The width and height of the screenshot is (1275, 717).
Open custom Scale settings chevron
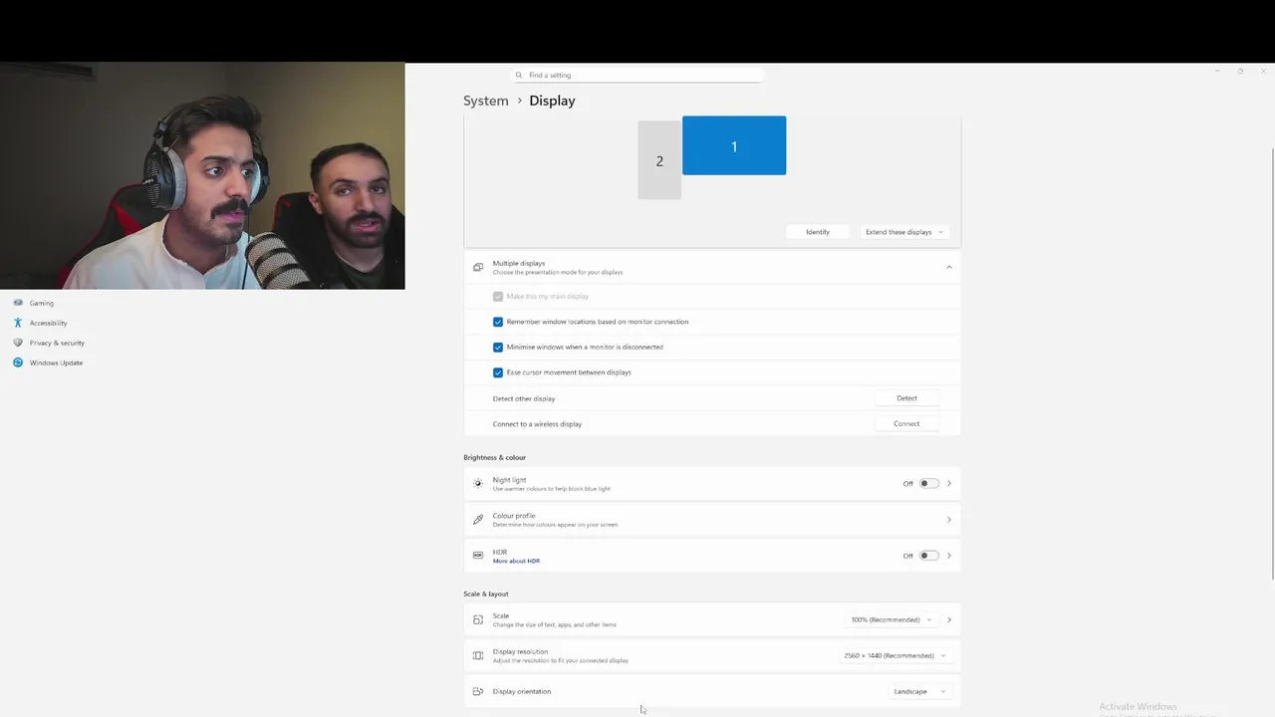[948, 619]
